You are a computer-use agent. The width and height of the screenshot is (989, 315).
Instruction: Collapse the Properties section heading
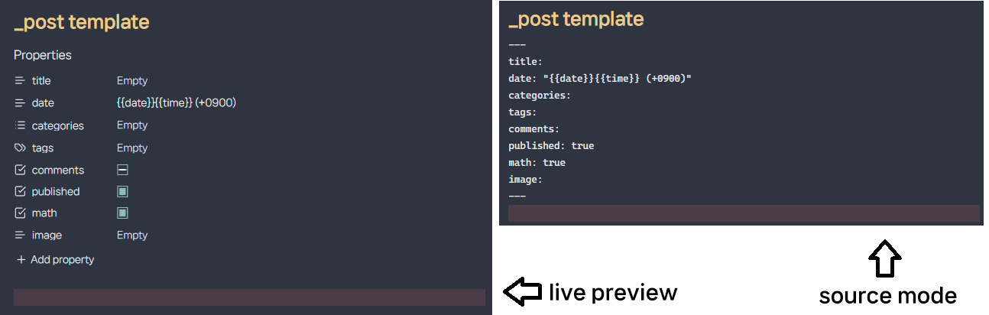[x=43, y=55]
